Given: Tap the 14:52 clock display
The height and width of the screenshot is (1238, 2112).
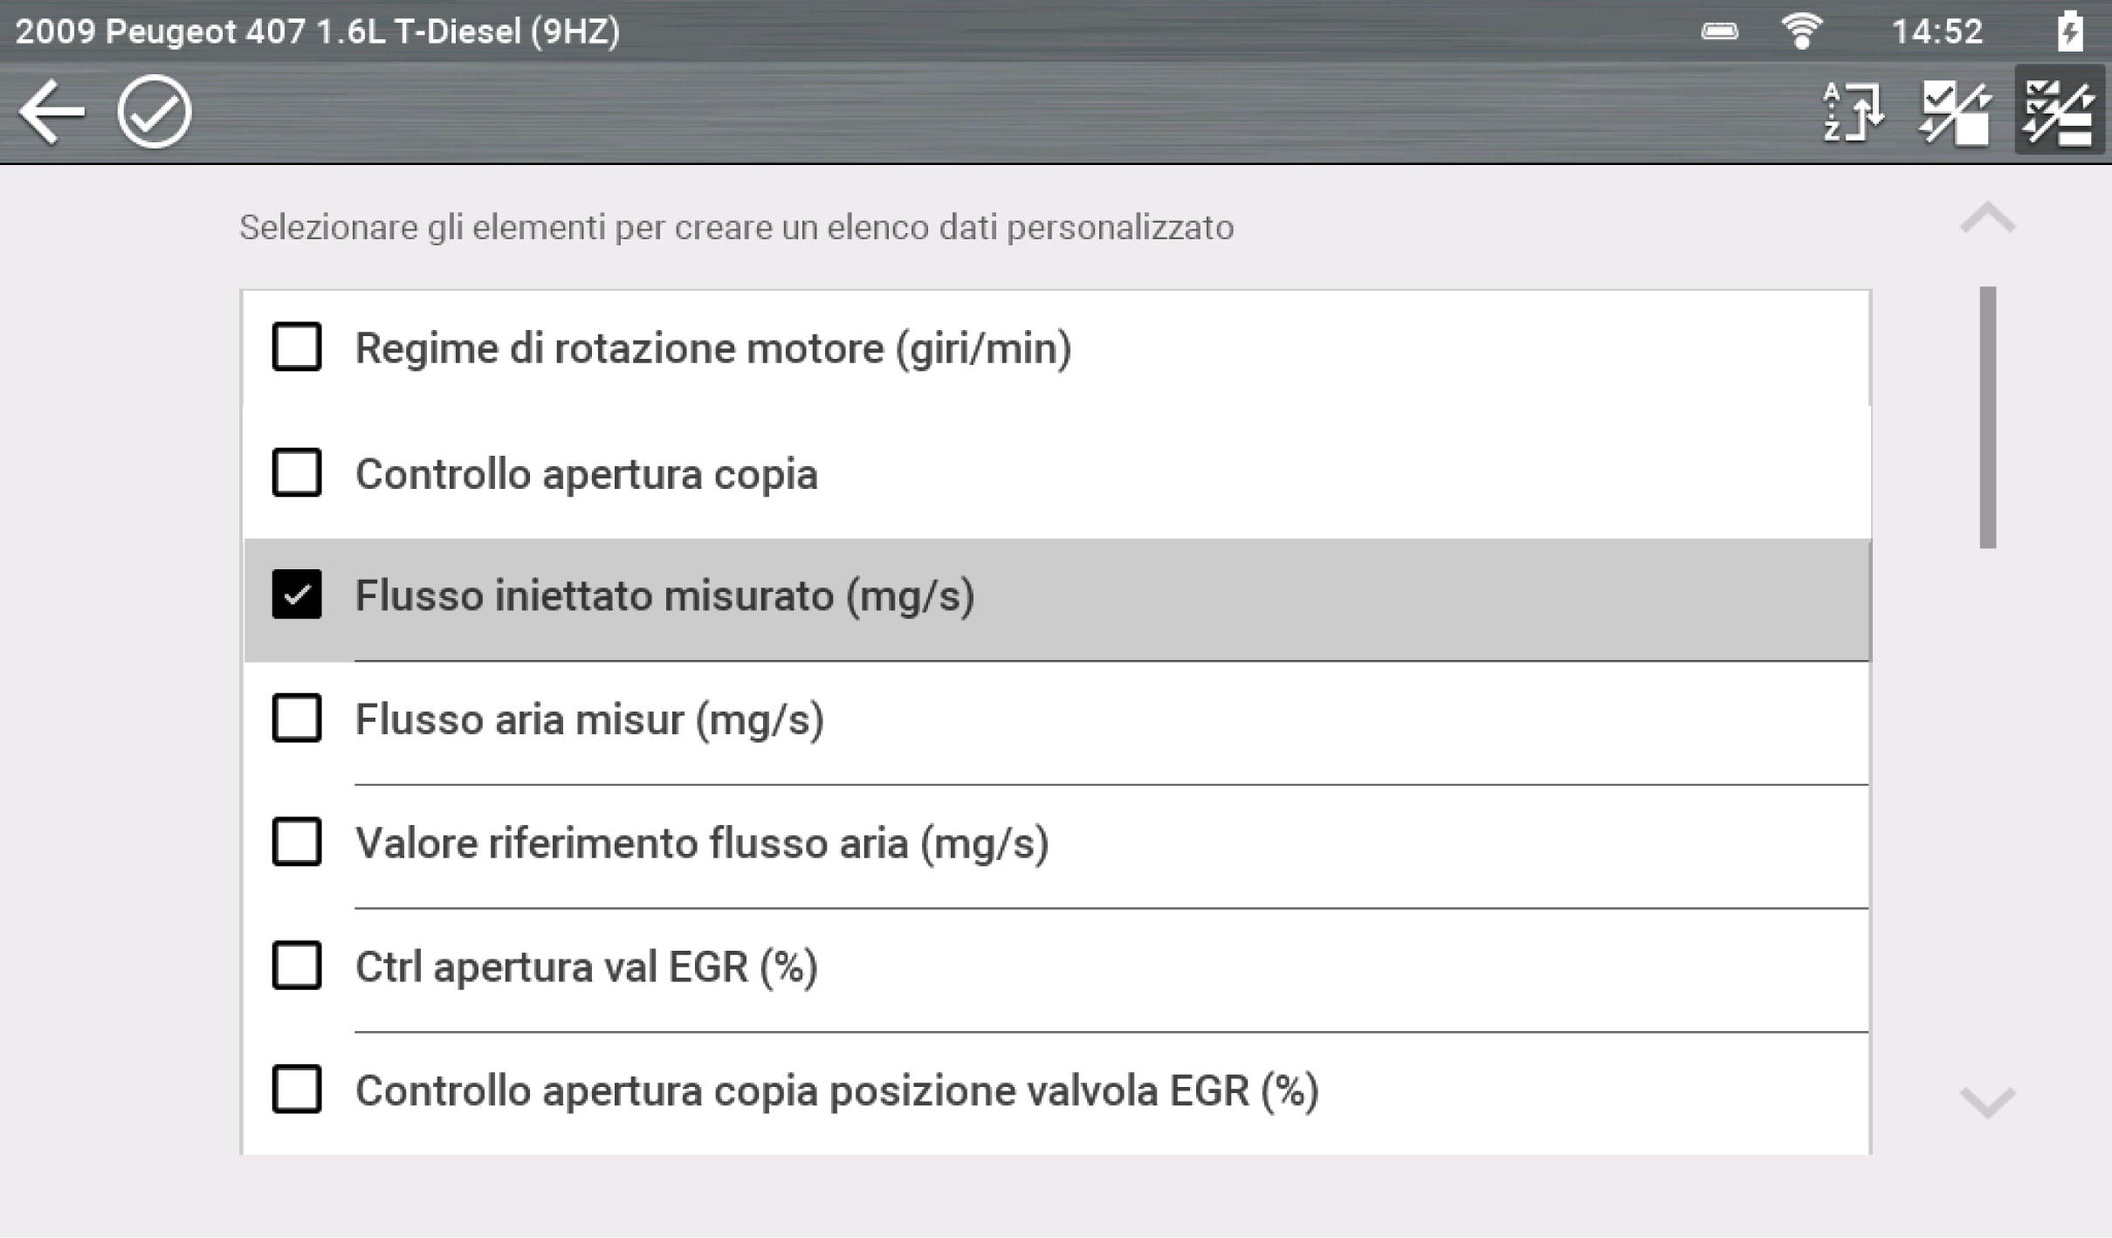Looking at the screenshot, I should (x=1937, y=31).
